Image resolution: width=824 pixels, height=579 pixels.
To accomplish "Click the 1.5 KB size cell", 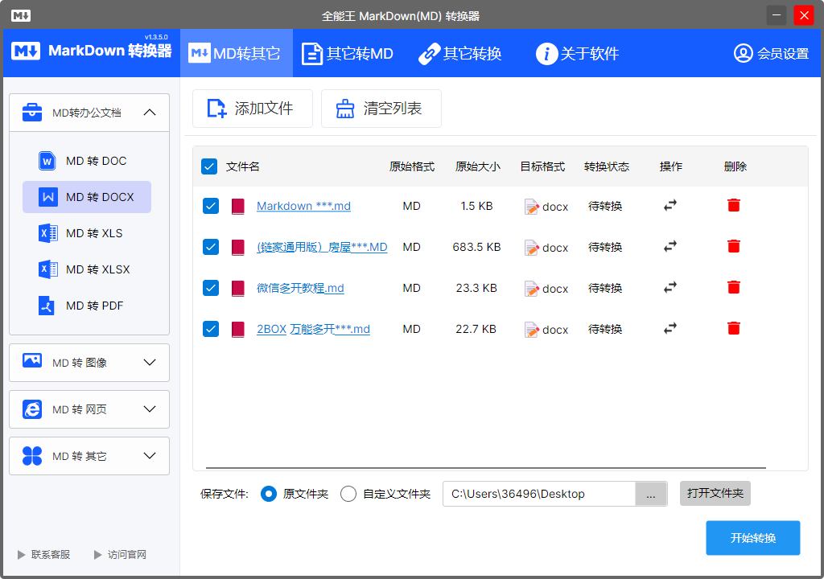I will click(476, 206).
